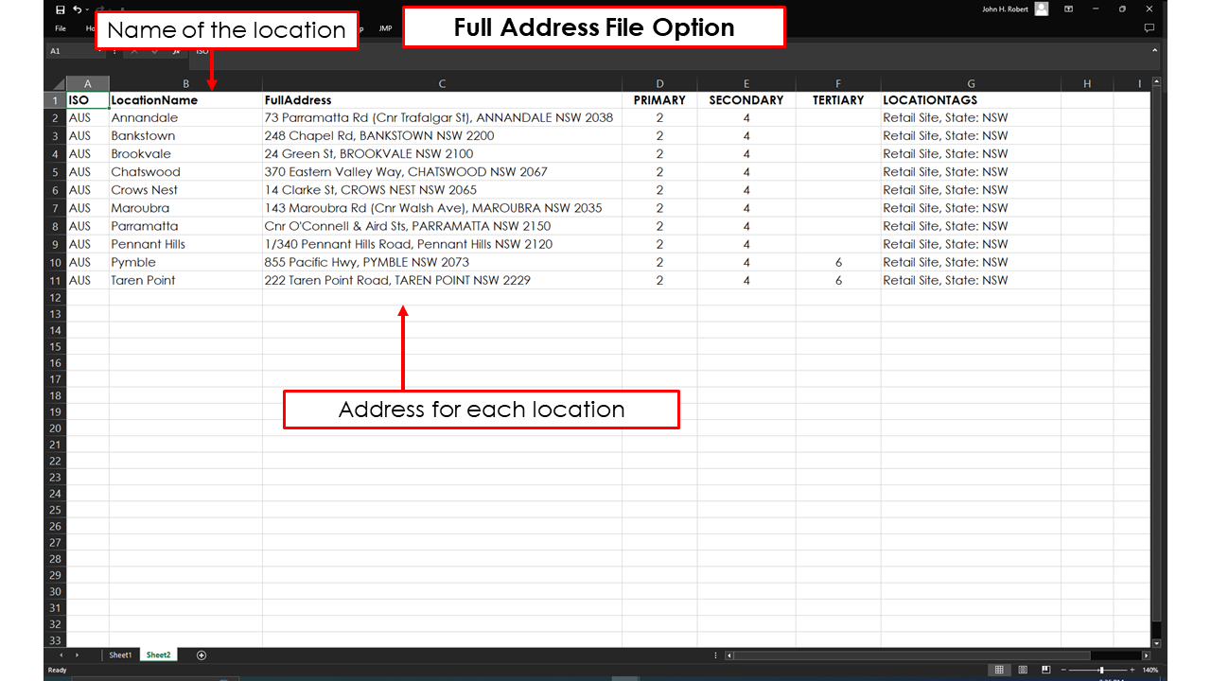
Task: Open the JMP ribbon tab
Action: [385, 28]
